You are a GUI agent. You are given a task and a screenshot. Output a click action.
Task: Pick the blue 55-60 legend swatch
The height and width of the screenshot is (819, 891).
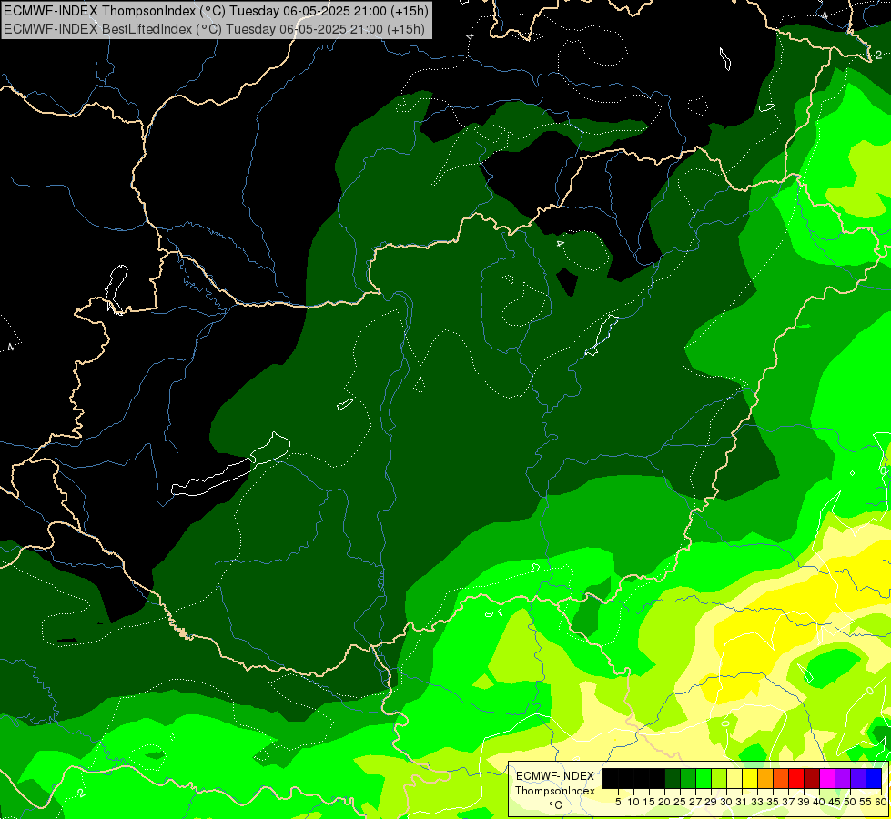coord(874,778)
